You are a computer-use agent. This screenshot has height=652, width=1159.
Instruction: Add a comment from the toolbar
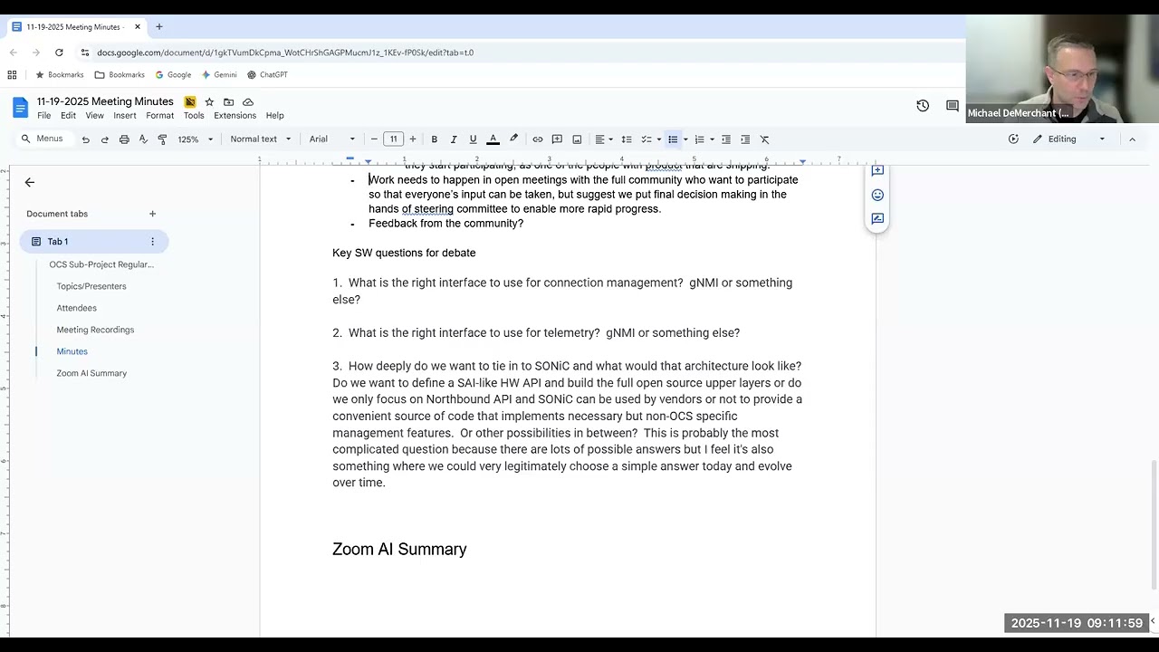557,139
